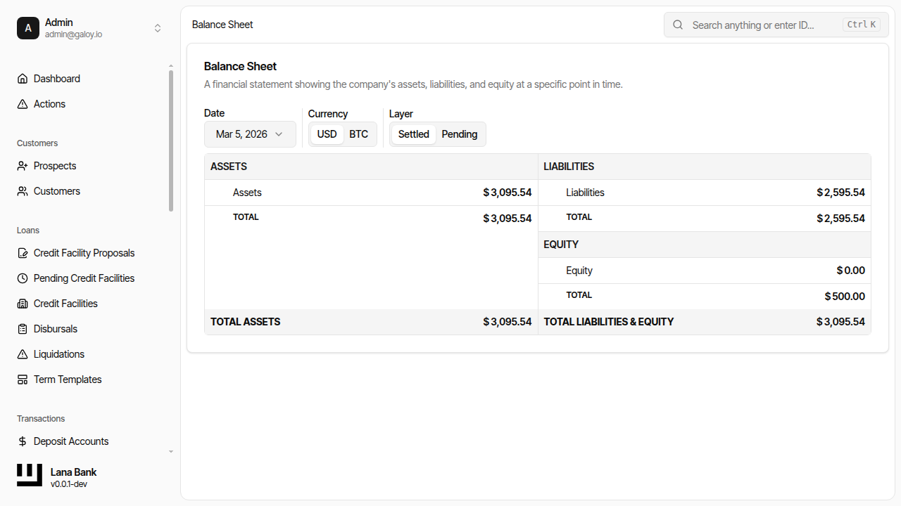Click the sidebar bottom scroll chevron
The width and height of the screenshot is (901, 506).
tap(170, 451)
